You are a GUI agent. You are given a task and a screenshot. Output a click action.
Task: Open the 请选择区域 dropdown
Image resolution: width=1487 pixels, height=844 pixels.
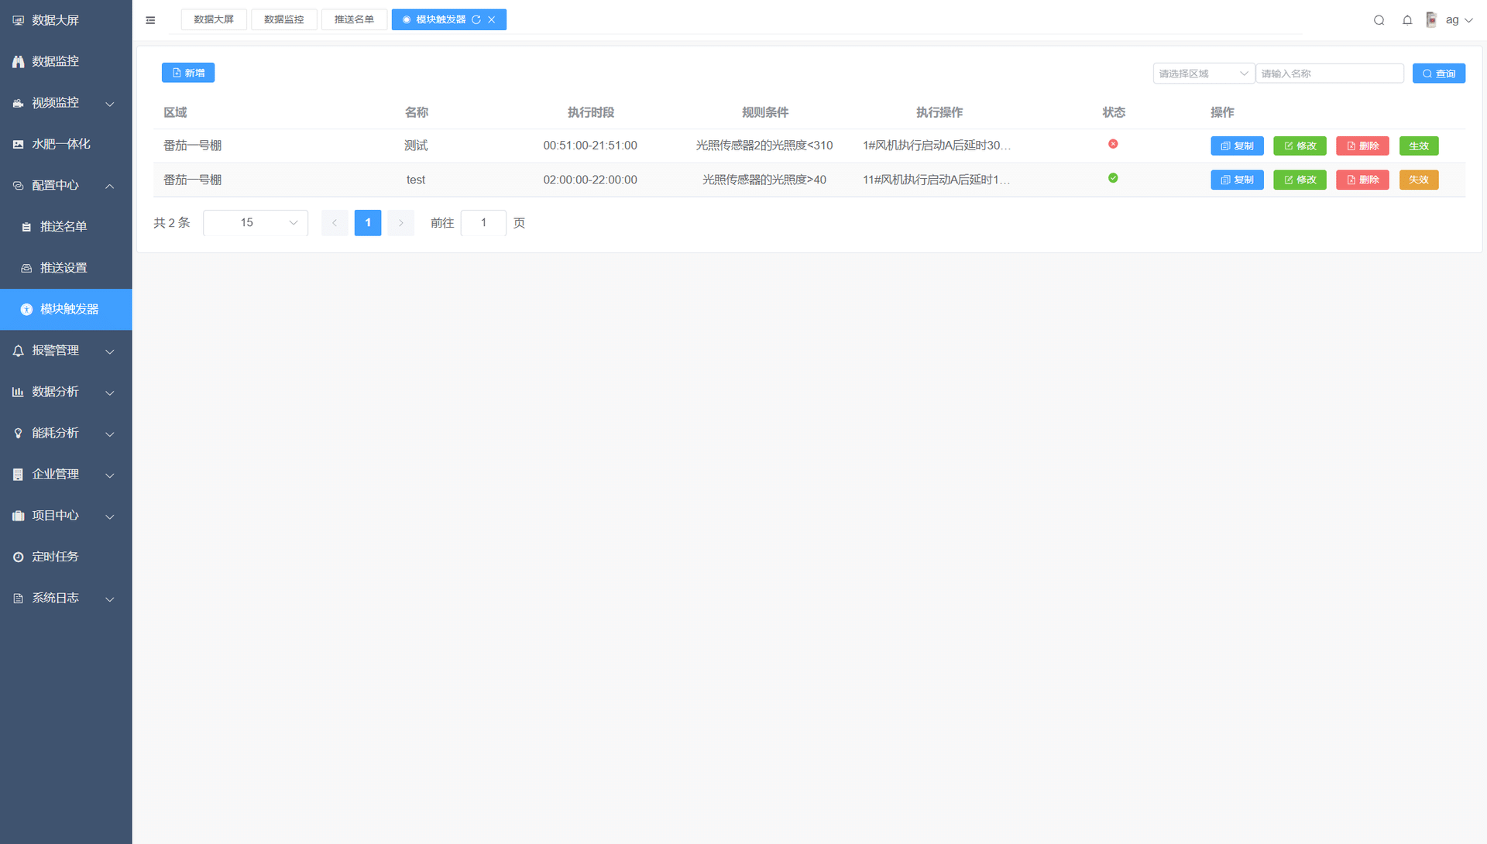tap(1204, 74)
